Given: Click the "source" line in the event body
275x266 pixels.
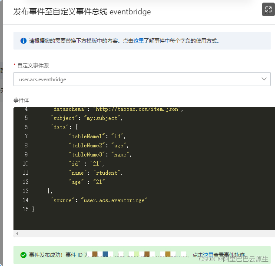Looking at the screenshot, I should click(x=99, y=200).
